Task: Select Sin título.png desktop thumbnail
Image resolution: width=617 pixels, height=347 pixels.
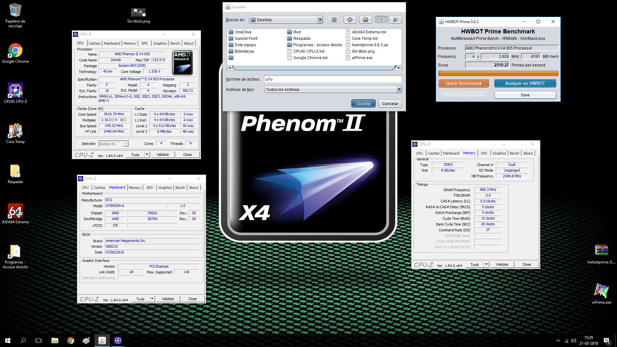Action: [x=139, y=16]
